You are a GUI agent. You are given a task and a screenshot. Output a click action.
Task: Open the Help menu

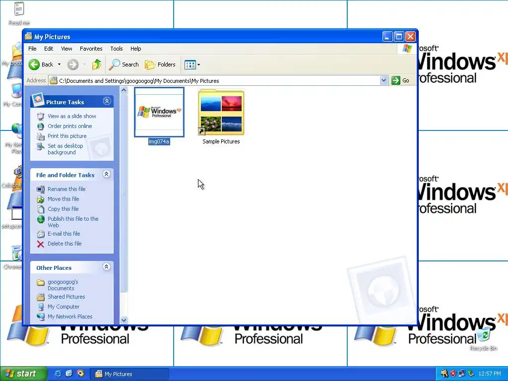(136, 49)
